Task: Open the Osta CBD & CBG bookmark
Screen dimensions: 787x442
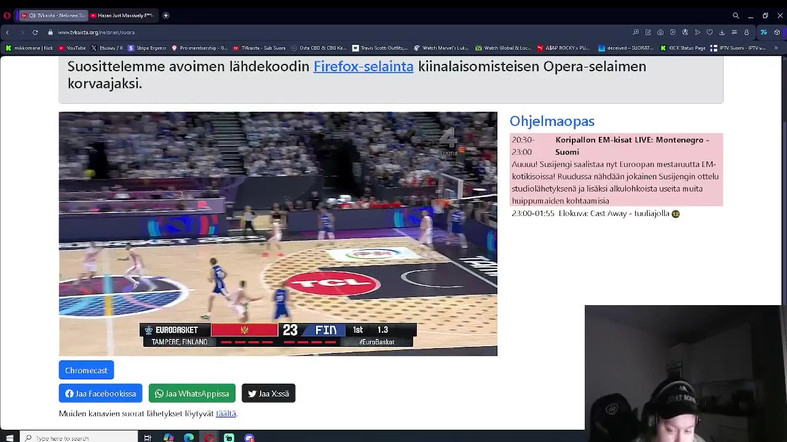Action: click(x=319, y=48)
